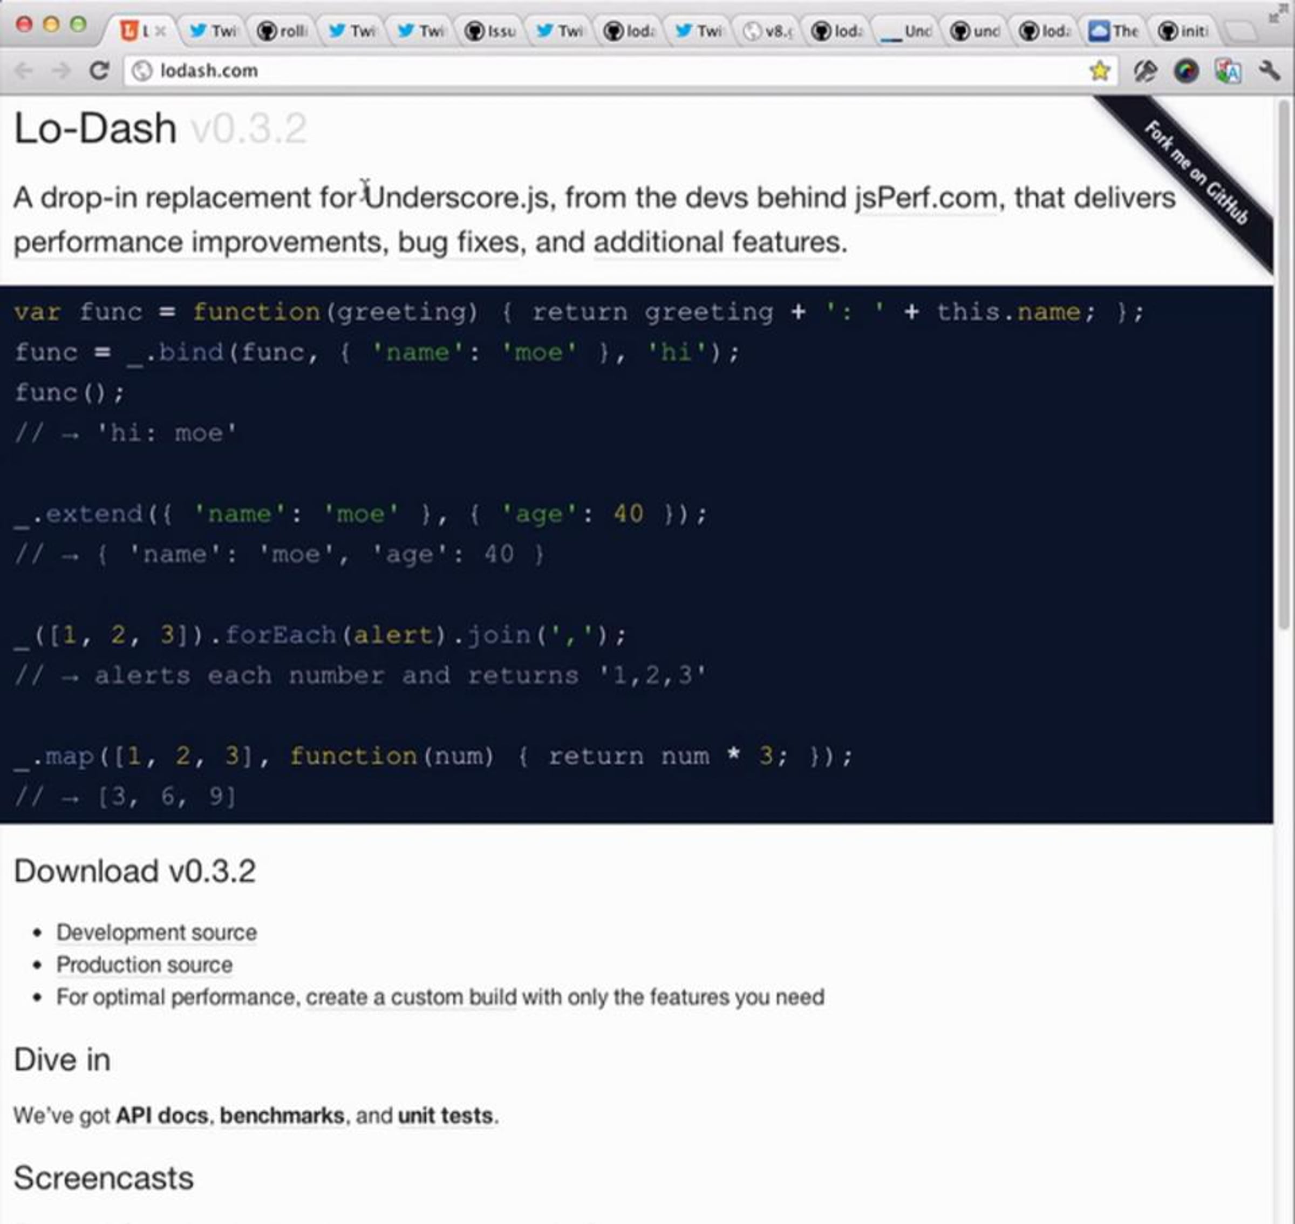This screenshot has width=1295, height=1224.
Task: Click the 'var func = function(greeting)' code line
Action: tap(578, 312)
